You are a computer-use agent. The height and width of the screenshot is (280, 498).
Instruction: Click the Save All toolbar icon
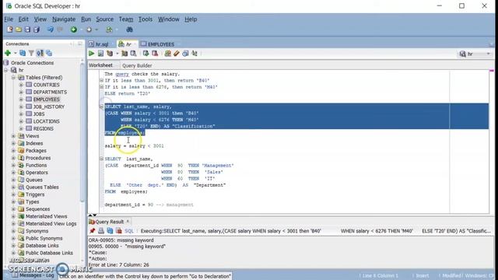pyautogui.click(x=37, y=30)
